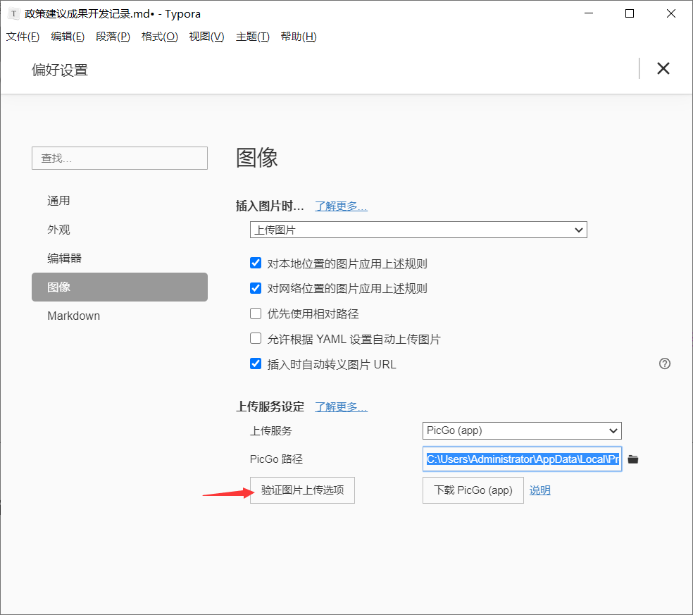This screenshot has width=693, height=615.
Task: Focus the preferences search field
Action: point(119,159)
